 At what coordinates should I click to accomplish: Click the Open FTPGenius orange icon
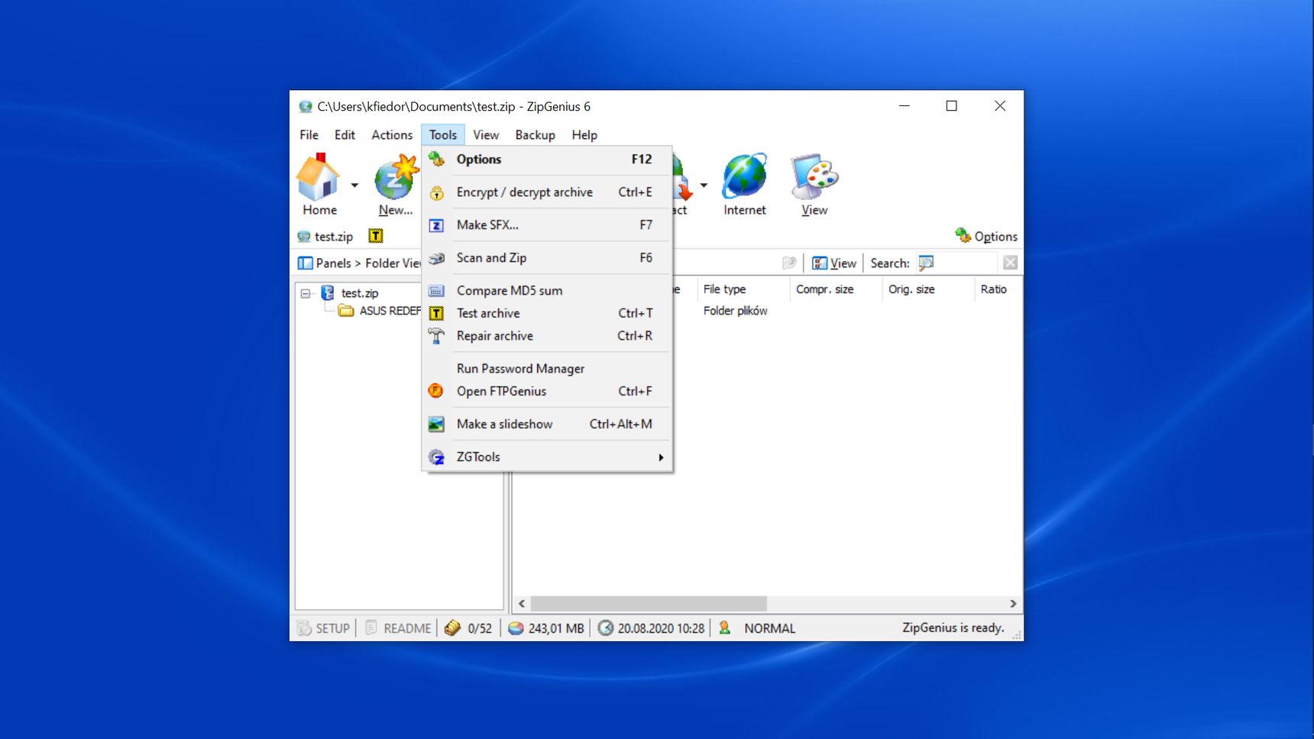(435, 391)
